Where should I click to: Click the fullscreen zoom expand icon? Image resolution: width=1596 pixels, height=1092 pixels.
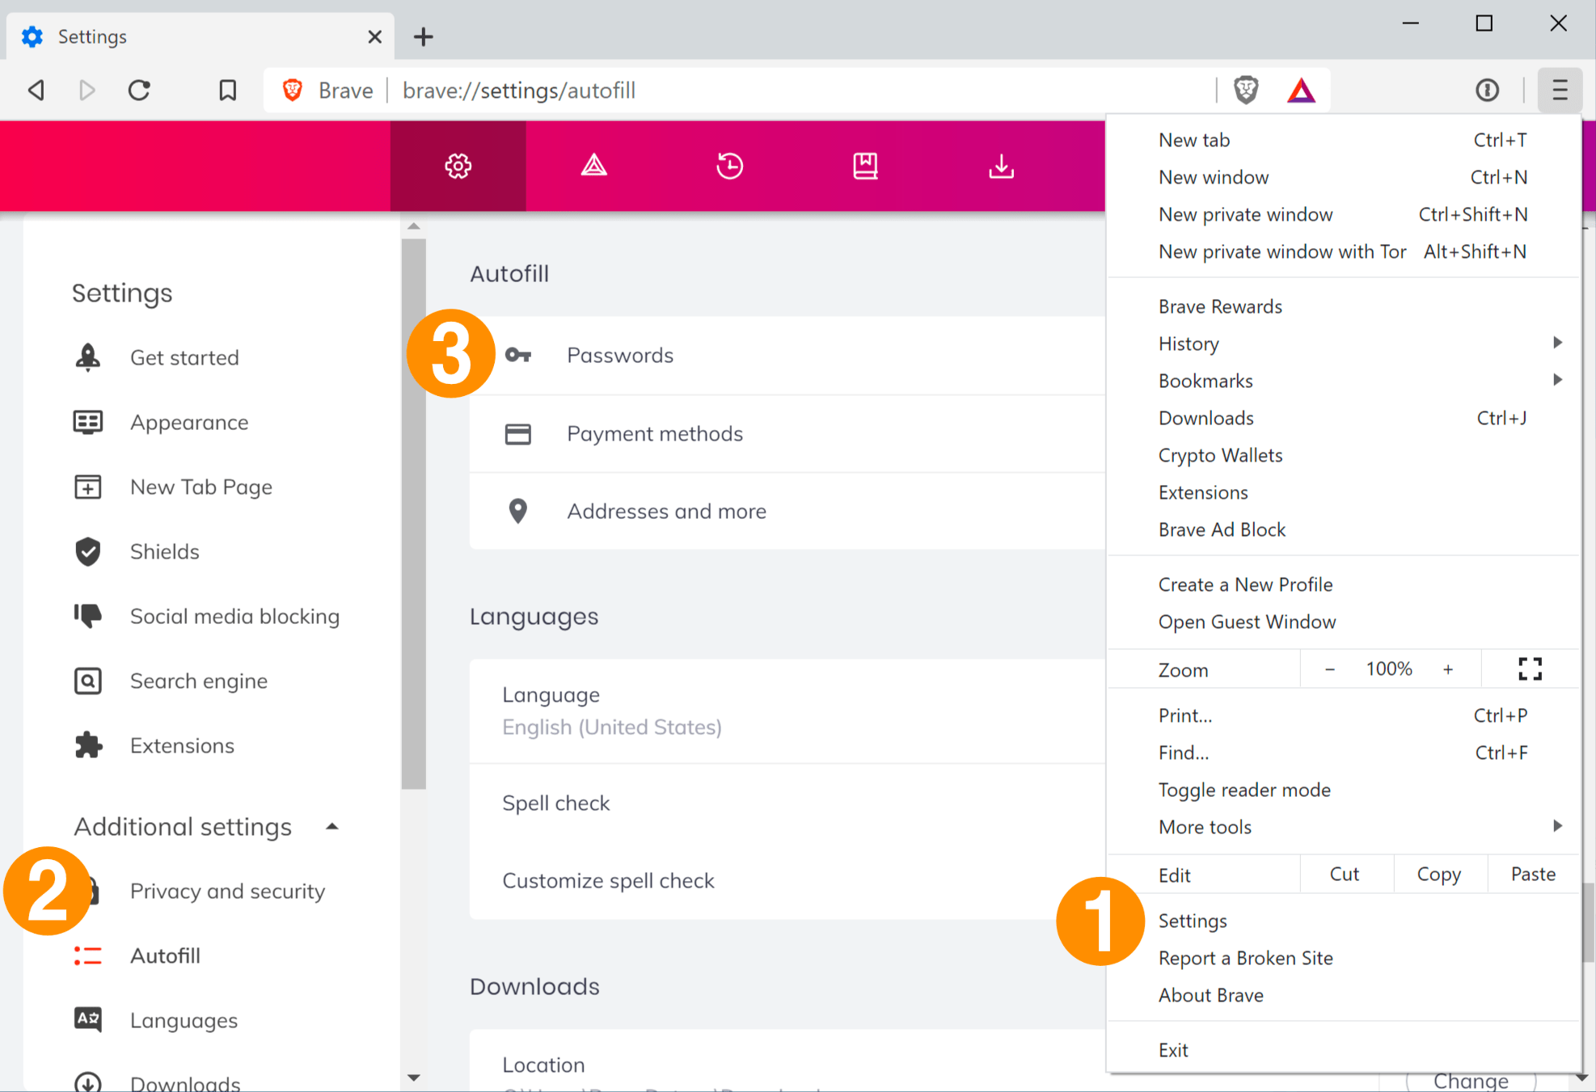pyautogui.click(x=1530, y=668)
